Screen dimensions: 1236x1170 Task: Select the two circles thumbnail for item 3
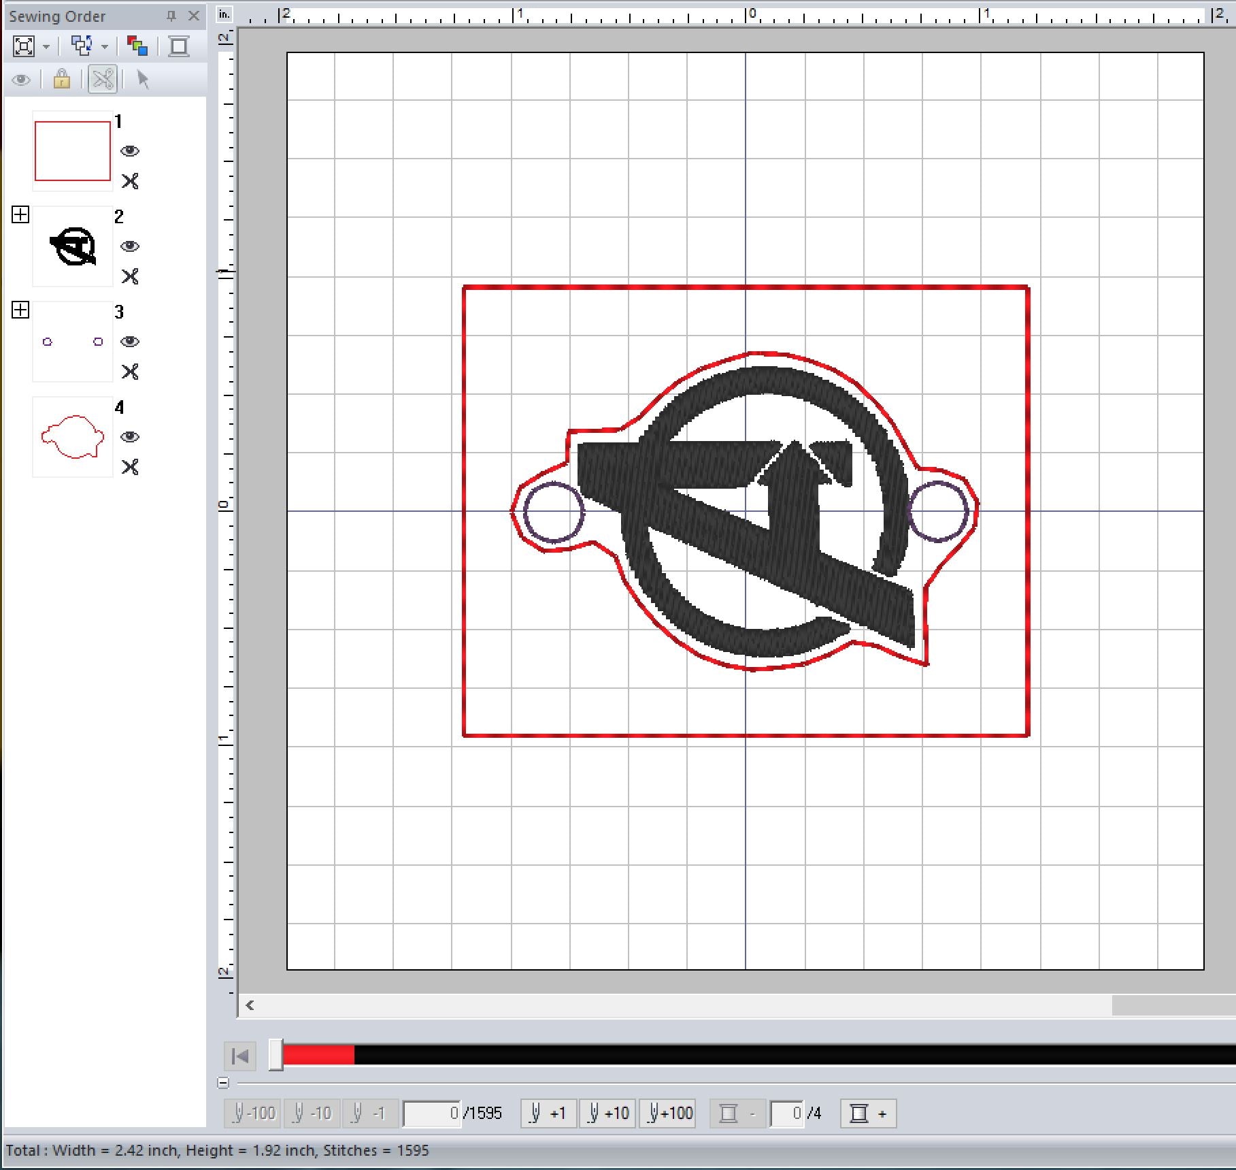tap(73, 342)
